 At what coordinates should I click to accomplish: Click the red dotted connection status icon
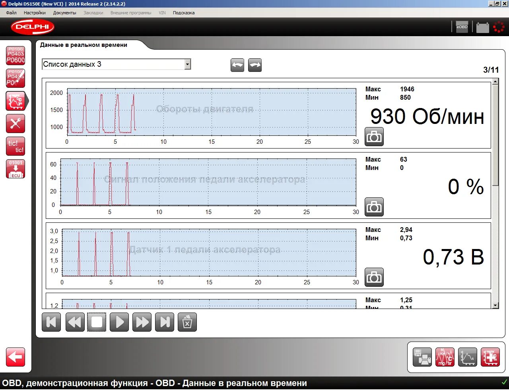pos(499,27)
